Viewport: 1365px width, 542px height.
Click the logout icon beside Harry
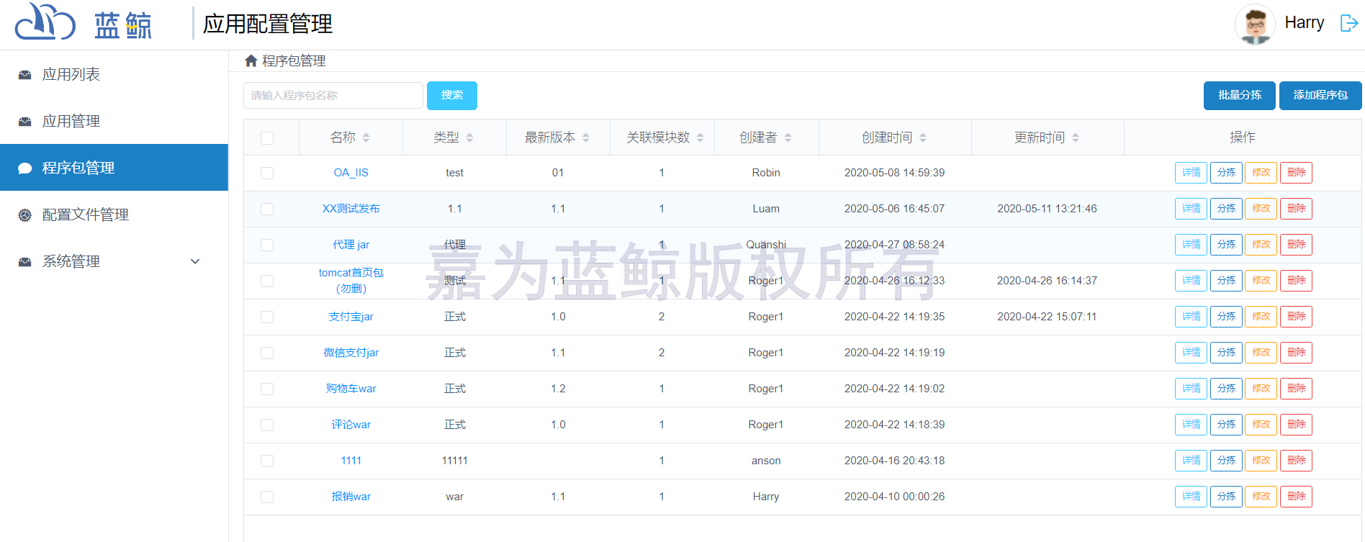tap(1348, 23)
